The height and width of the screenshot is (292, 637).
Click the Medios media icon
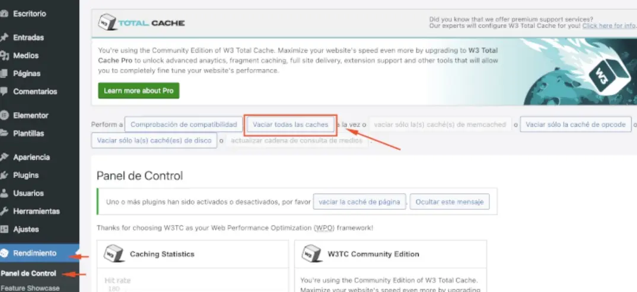tap(4, 56)
